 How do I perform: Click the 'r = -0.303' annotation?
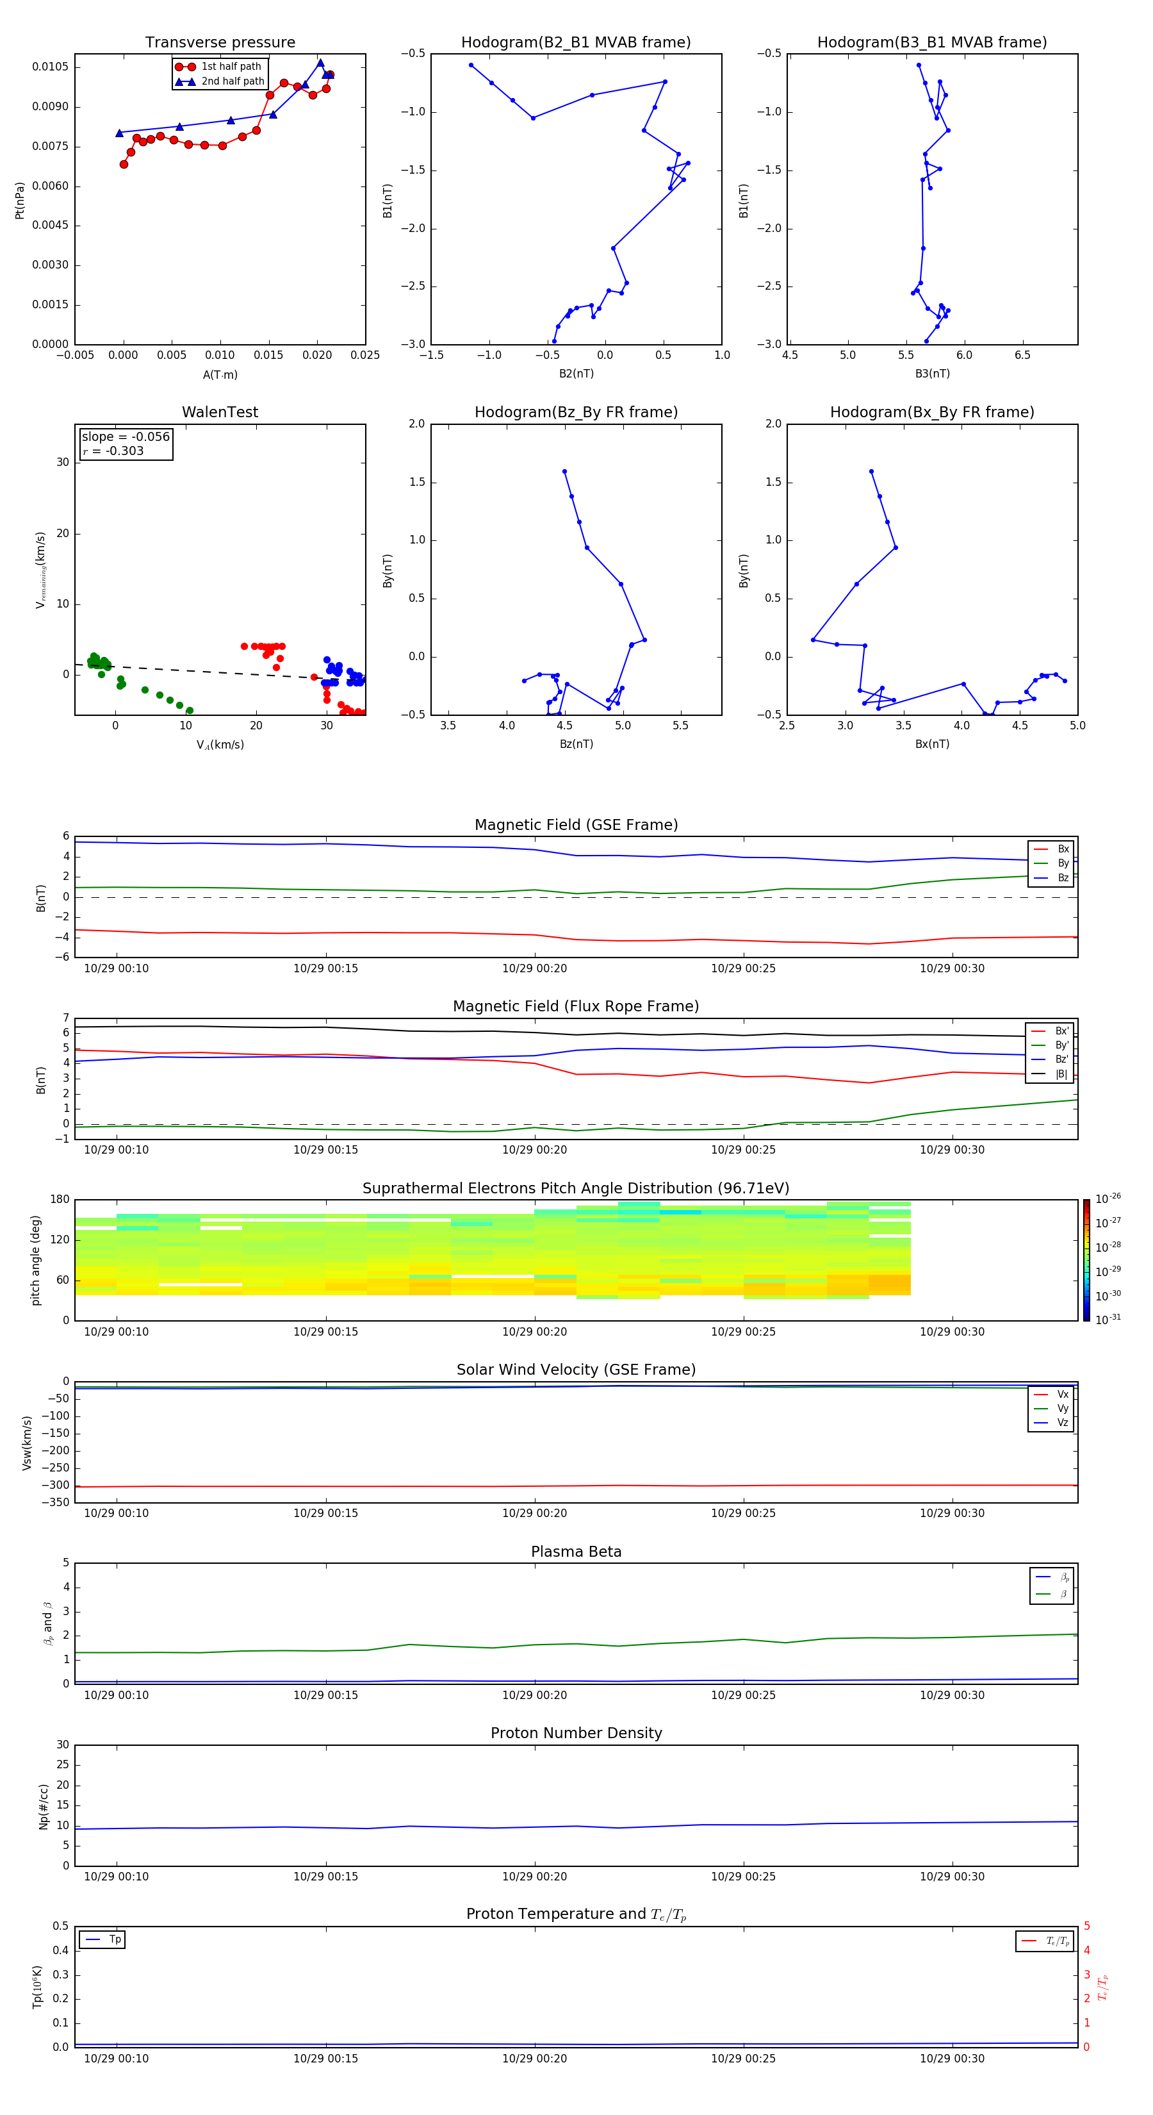pos(113,451)
